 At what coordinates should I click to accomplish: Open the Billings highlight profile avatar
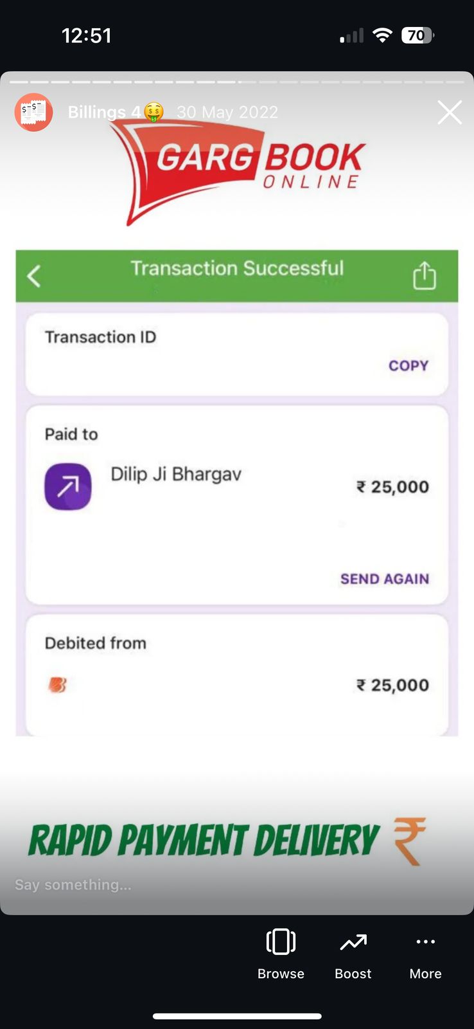coord(33,112)
